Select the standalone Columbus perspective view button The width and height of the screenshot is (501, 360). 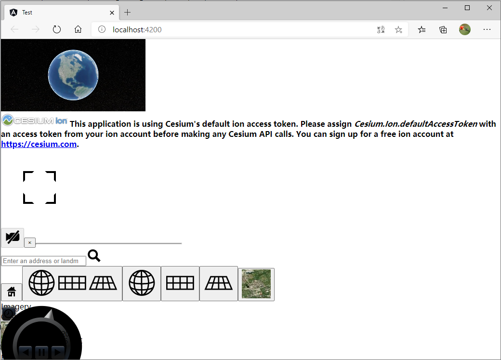click(x=219, y=283)
